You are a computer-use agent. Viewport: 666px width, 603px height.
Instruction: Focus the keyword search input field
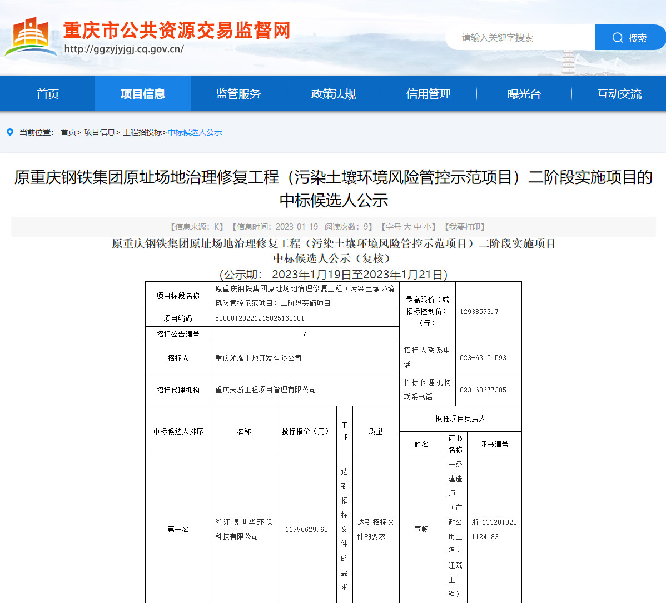[x=521, y=38]
